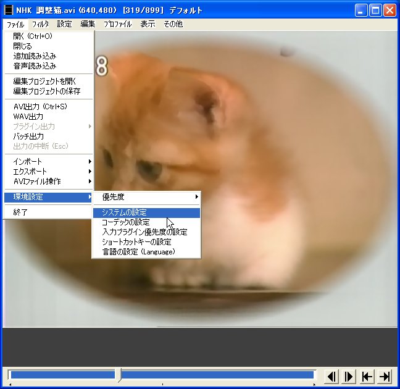Screen dimensions: 400x389
Task: Jump to the last frame button
Action: click(385, 377)
